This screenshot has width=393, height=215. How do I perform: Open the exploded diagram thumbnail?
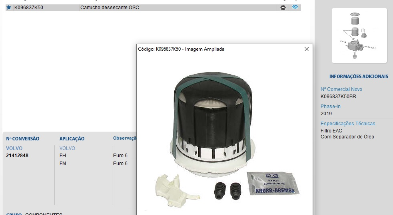click(359, 36)
